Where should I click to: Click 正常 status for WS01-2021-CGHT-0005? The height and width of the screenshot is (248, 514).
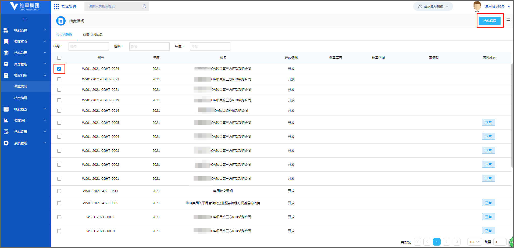click(x=488, y=123)
